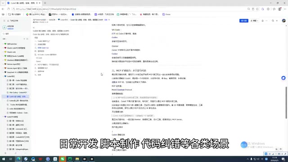The image size is (288, 162).
Task: Open the user avatar in the document header
Action: [x=284, y=21]
